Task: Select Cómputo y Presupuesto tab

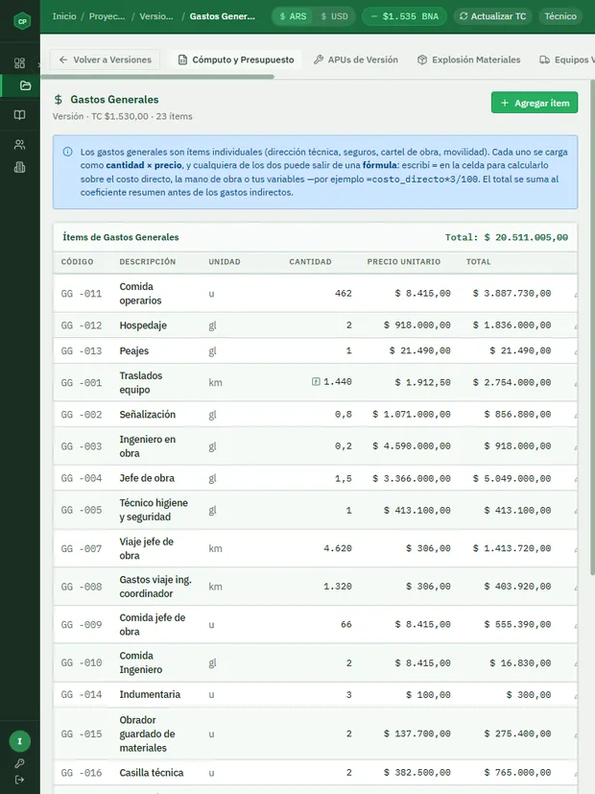Action: tap(236, 60)
